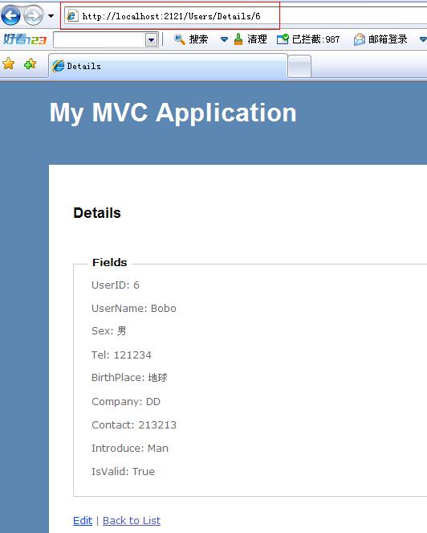Click the browser Forward arrow button
This screenshot has height=533, width=427.
coord(33,15)
